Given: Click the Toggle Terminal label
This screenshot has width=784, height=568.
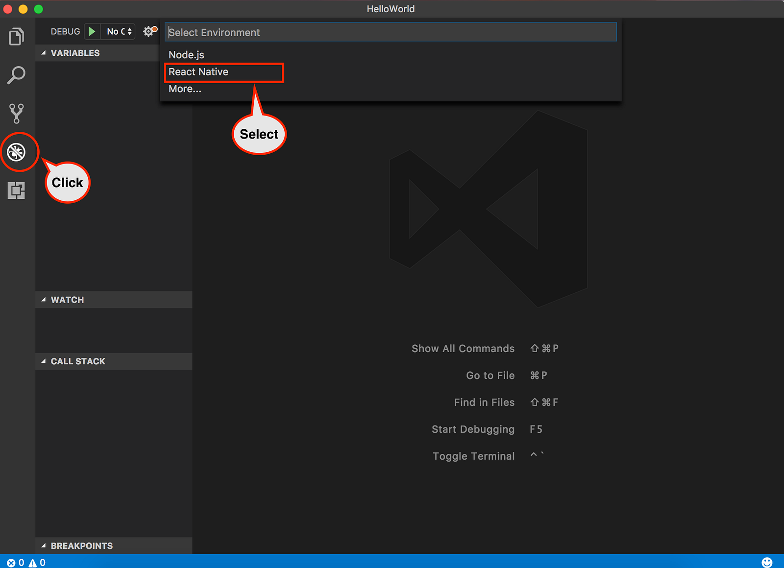Looking at the screenshot, I should 474,456.
